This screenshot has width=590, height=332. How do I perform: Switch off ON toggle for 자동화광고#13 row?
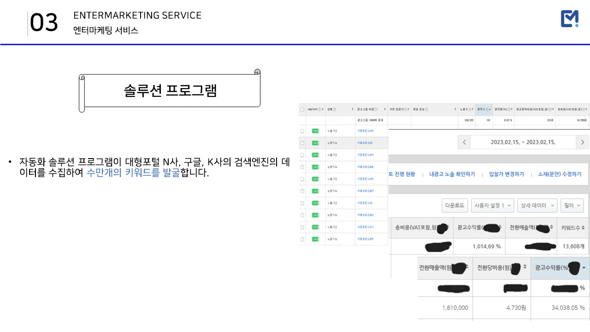(316, 227)
